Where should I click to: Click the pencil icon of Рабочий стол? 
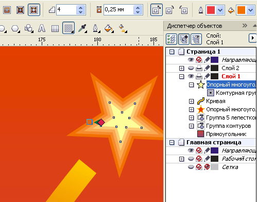(x=207, y=159)
